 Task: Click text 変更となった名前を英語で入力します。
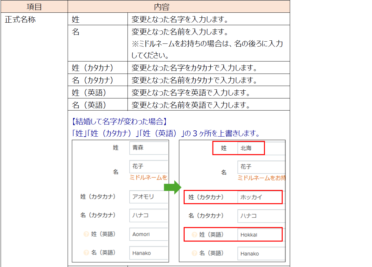coord(191,105)
